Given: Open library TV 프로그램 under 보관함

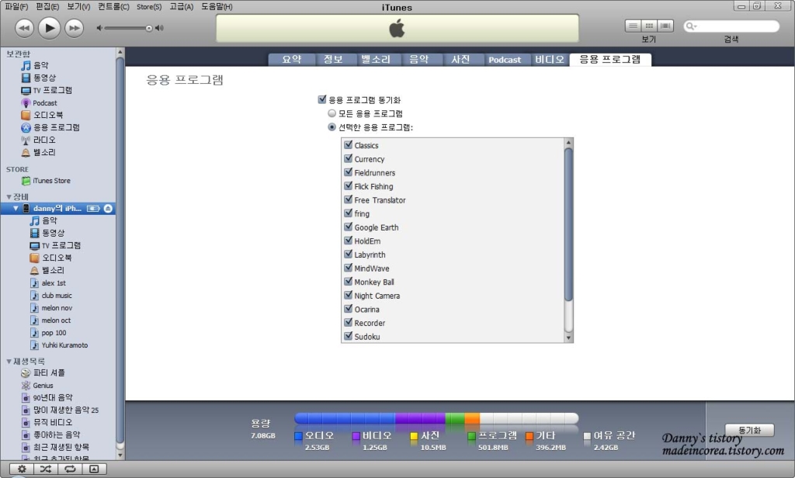Looking at the screenshot, I should point(52,90).
